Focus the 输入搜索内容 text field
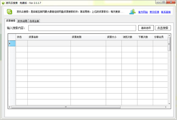Viewport: 177px width, 120px height. click(82, 28)
